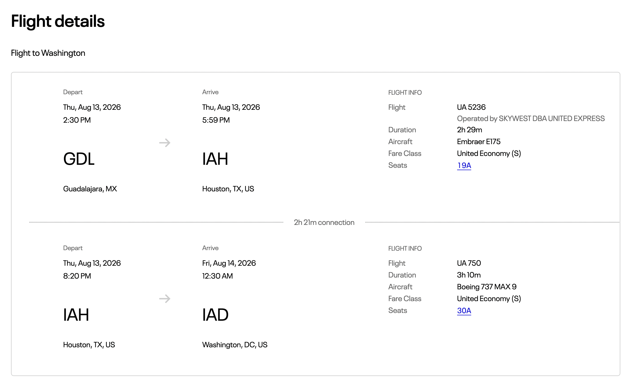The width and height of the screenshot is (634, 387).
Task: Select flight number UA 750
Action: (469, 263)
